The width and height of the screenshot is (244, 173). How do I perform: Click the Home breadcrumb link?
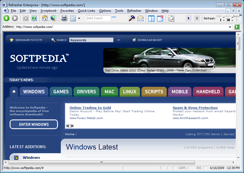click(x=70, y=134)
